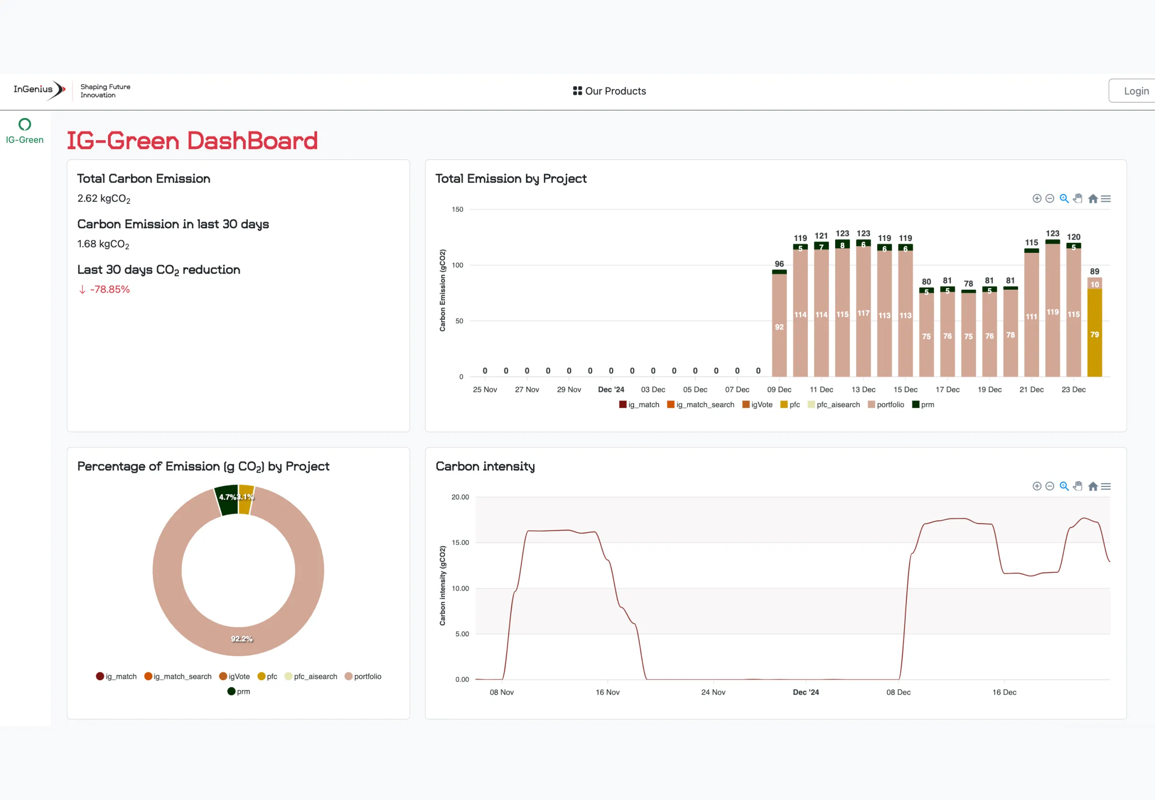Enable pan mode on the Carbon intensity chart
This screenshot has height=800, width=1155.
pyautogui.click(x=1078, y=486)
